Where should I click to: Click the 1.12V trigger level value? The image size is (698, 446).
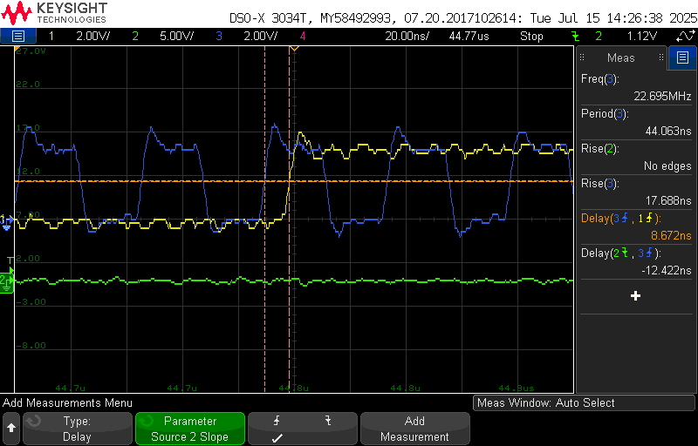click(x=642, y=36)
